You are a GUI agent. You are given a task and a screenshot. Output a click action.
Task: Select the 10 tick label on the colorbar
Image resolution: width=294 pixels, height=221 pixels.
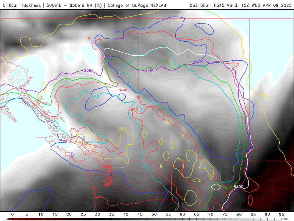[x=41, y=214]
